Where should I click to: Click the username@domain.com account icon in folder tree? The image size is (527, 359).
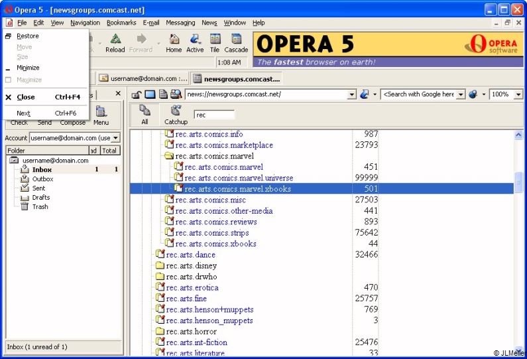pos(14,161)
